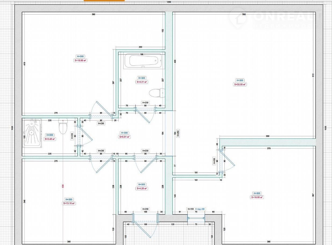This screenshot has width=332, height=245.
Task: Select the 80 cm door of the shower room
Action: pos(78,135)
